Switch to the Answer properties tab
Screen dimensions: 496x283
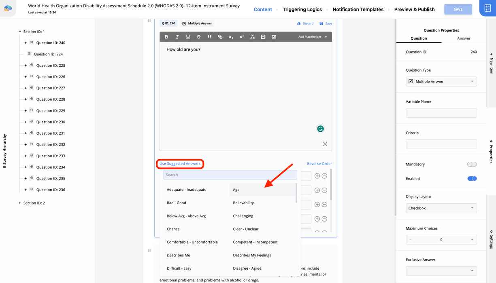coord(464,38)
